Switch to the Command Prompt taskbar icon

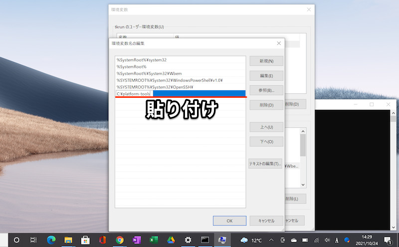point(205,240)
